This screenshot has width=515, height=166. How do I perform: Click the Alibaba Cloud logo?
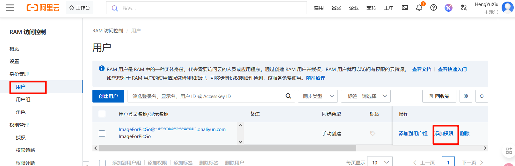[43, 8]
